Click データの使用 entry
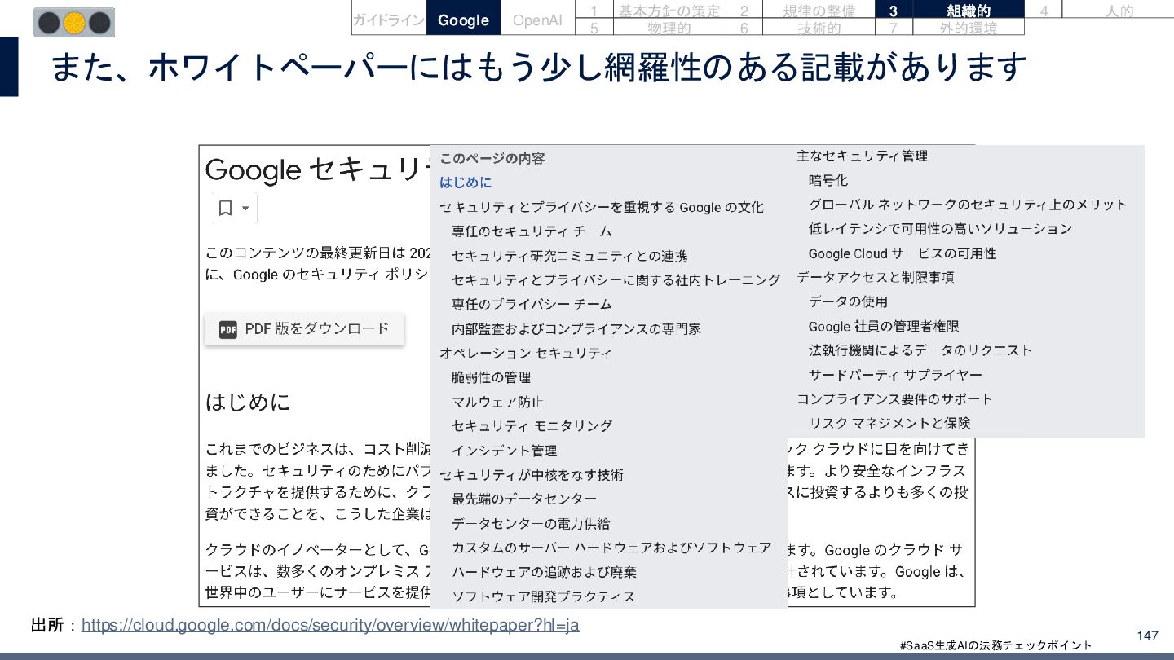The image size is (1174, 660). pos(848,301)
